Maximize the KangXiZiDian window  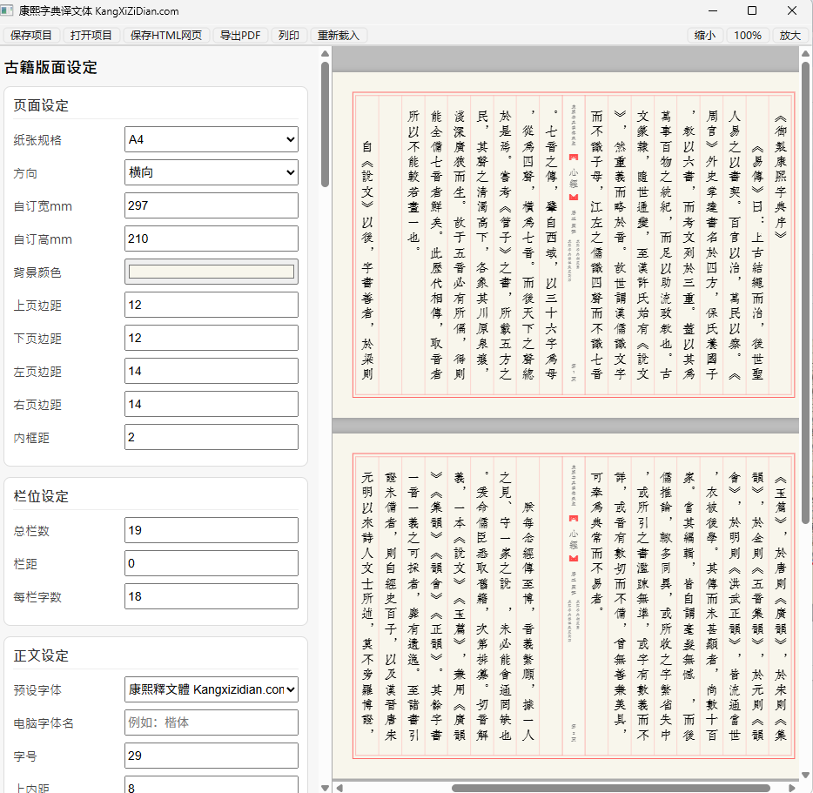point(752,10)
